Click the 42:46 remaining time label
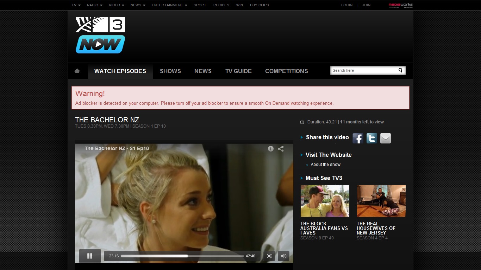This screenshot has width=481, height=270. pos(250,256)
